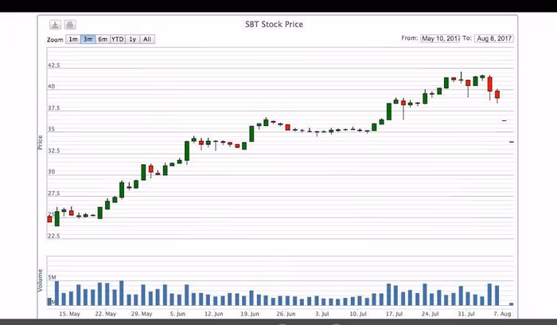Click the 37.5 price axis label
Screen dimensions: 557x325
click(53, 108)
